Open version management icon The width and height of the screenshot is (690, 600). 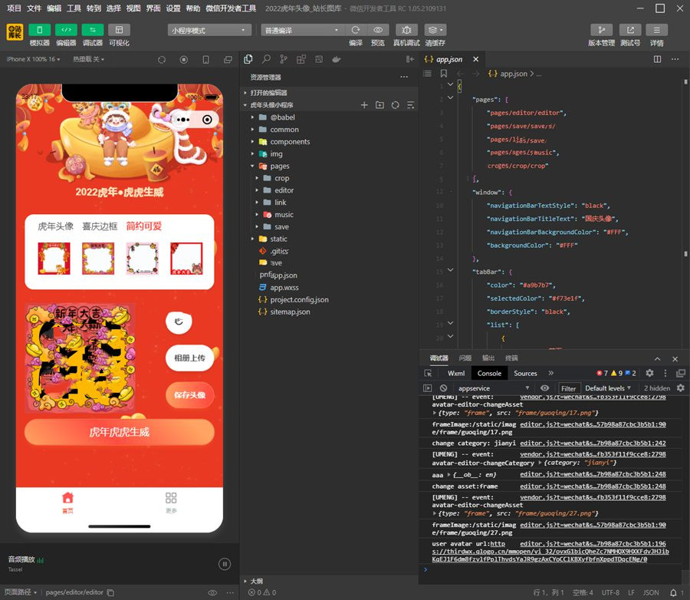[x=602, y=30]
